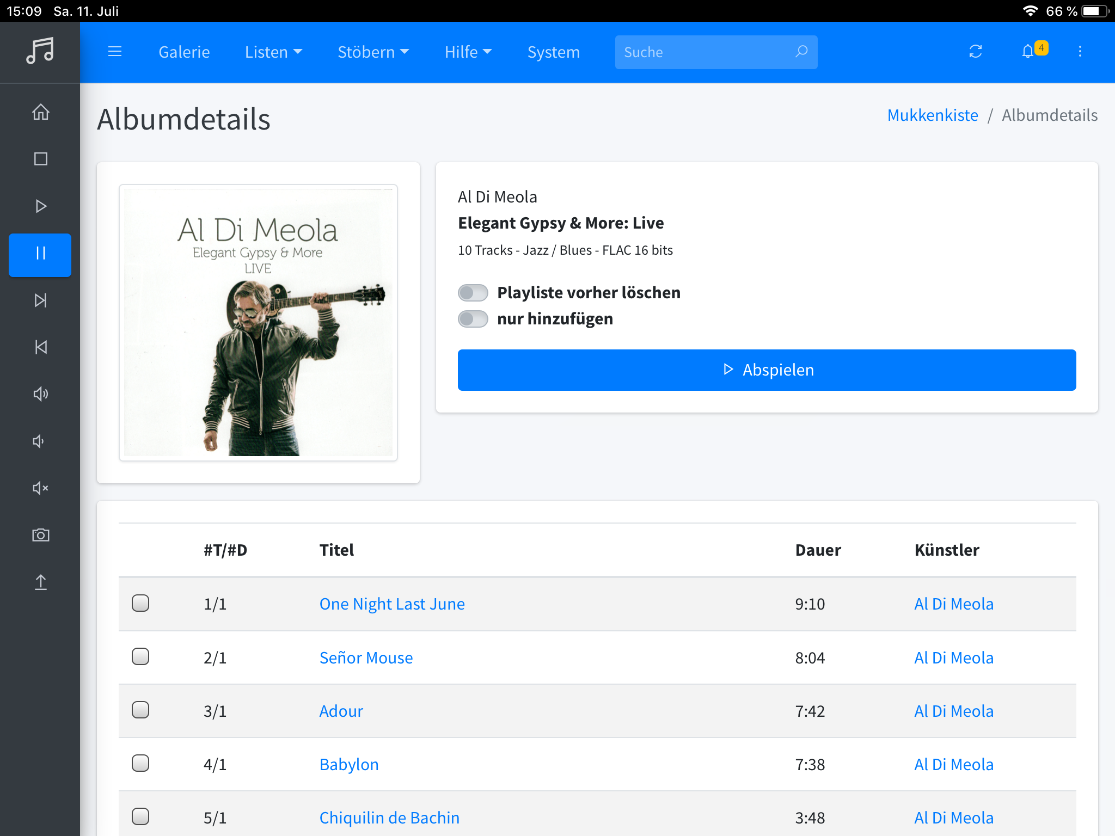This screenshot has width=1115, height=836.
Task: Expand the Stöbern dropdown menu
Action: tap(373, 52)
